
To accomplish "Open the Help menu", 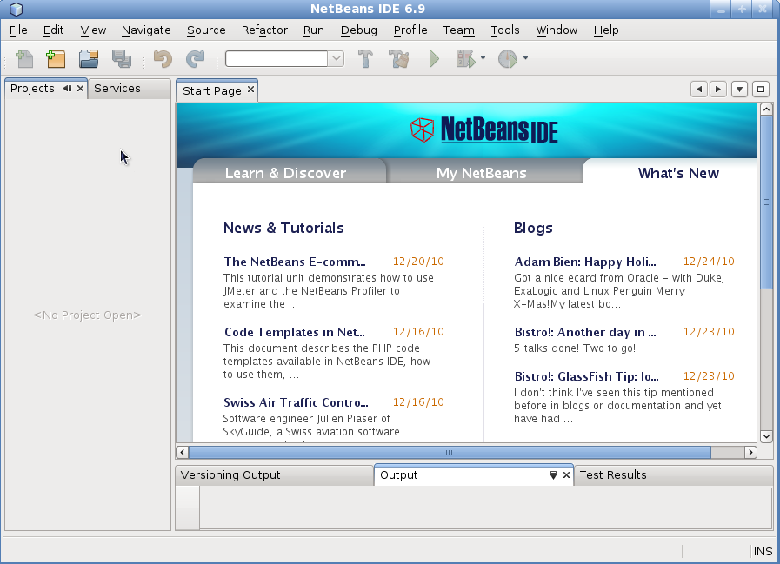I will (606, 30).
